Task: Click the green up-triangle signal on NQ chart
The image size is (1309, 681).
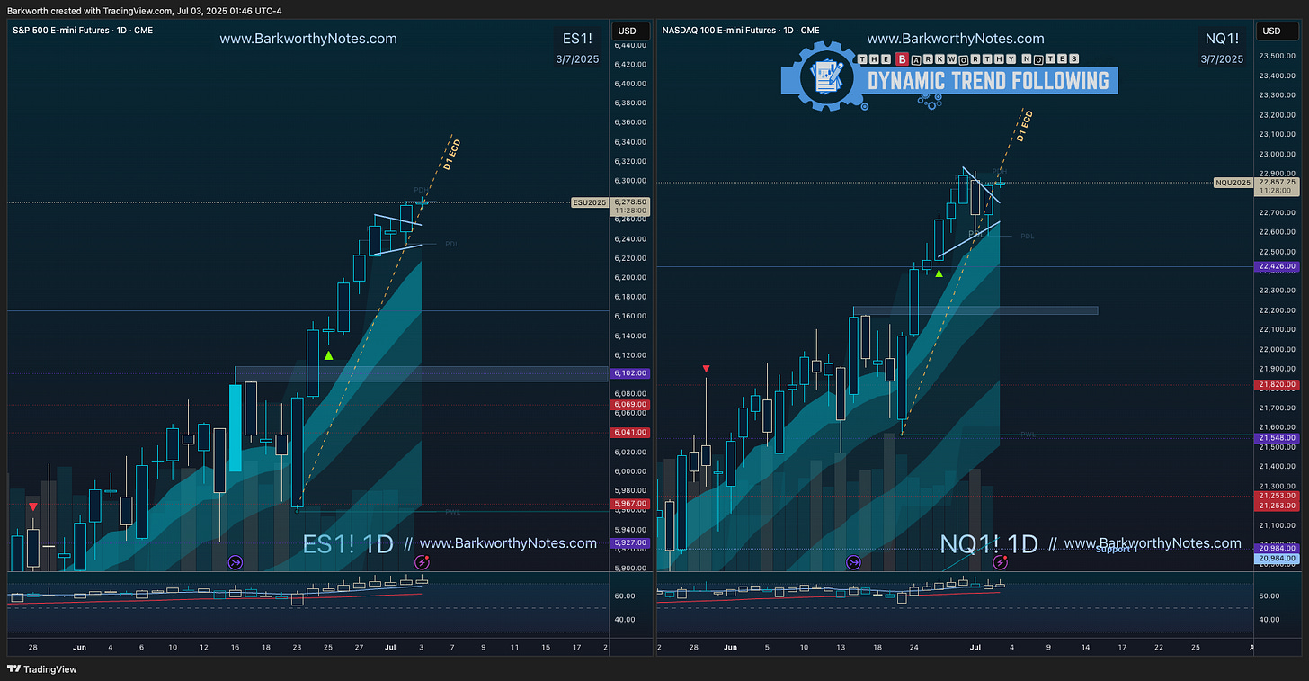Action: pos(939,273)
